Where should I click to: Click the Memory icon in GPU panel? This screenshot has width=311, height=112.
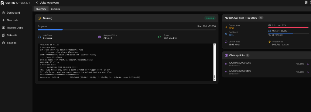tap(269, 31)
